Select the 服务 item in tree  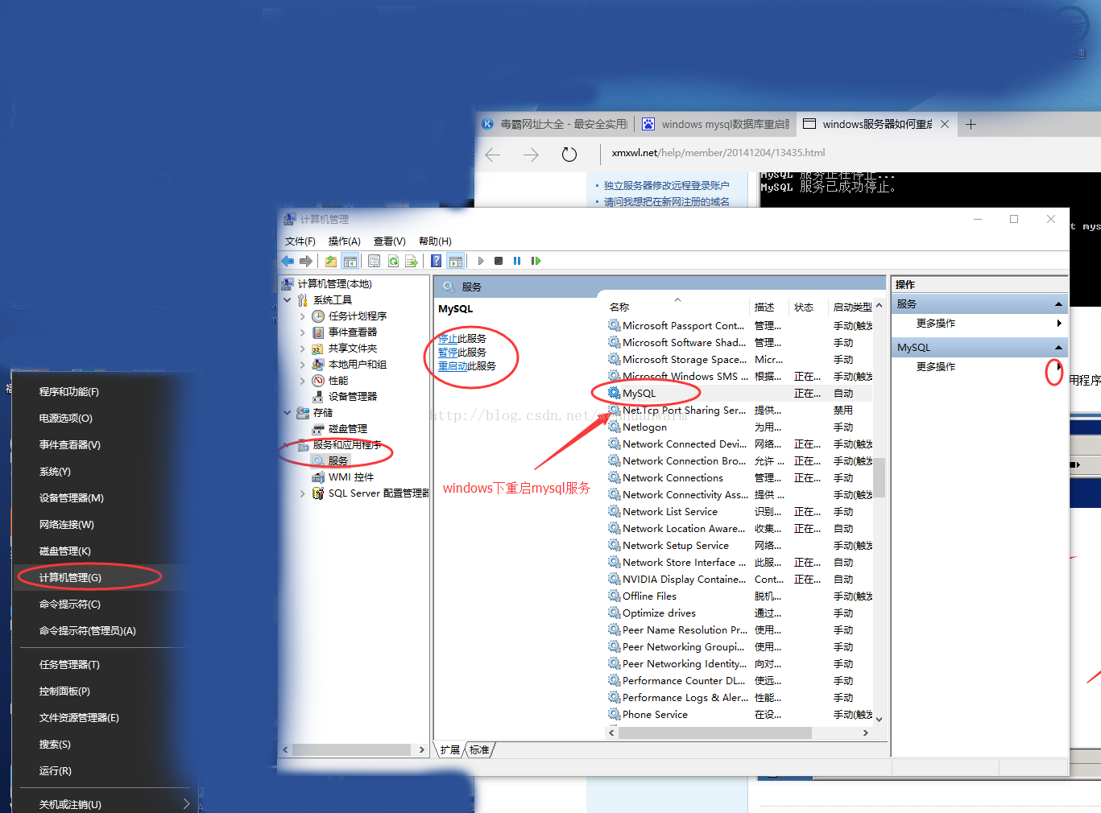338,461
